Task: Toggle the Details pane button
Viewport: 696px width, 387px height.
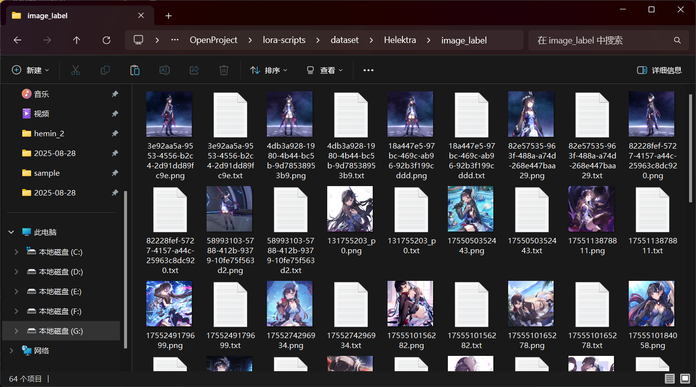Action: click(x=659, y=70)
